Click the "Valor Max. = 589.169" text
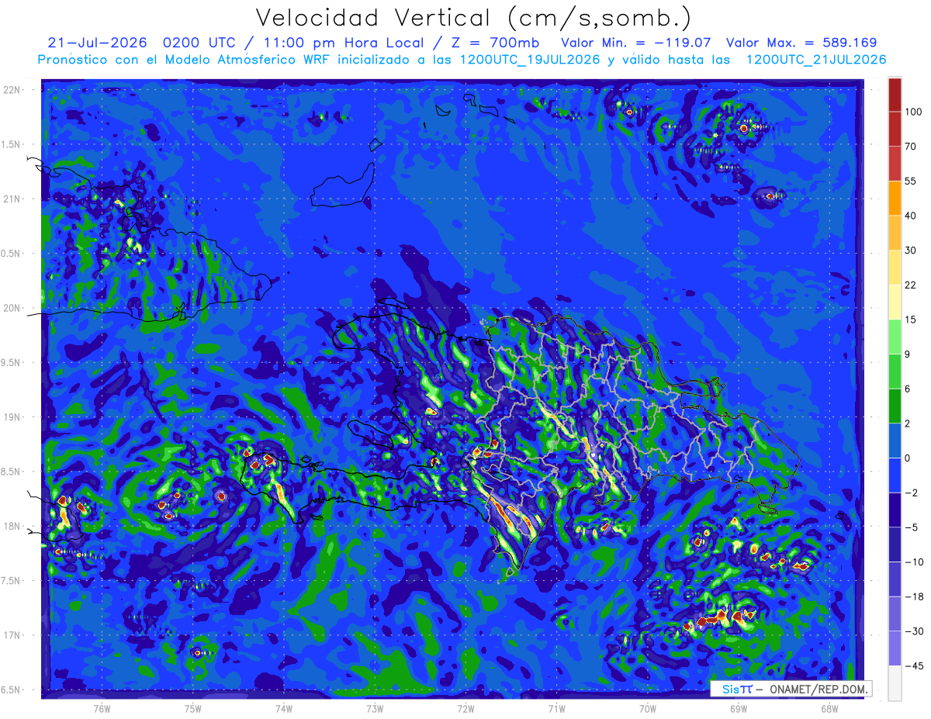Screen dimensions: 931x719 click(801, 43)
